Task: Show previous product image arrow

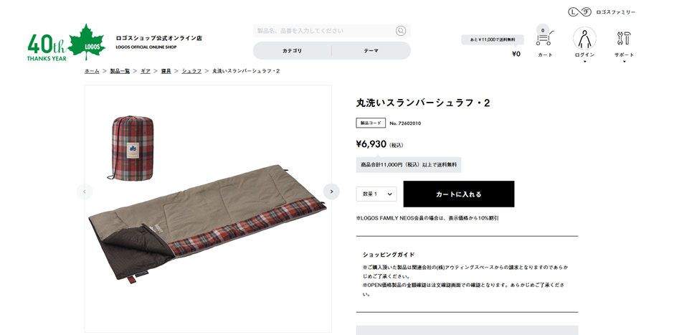Action: point(85,192)
